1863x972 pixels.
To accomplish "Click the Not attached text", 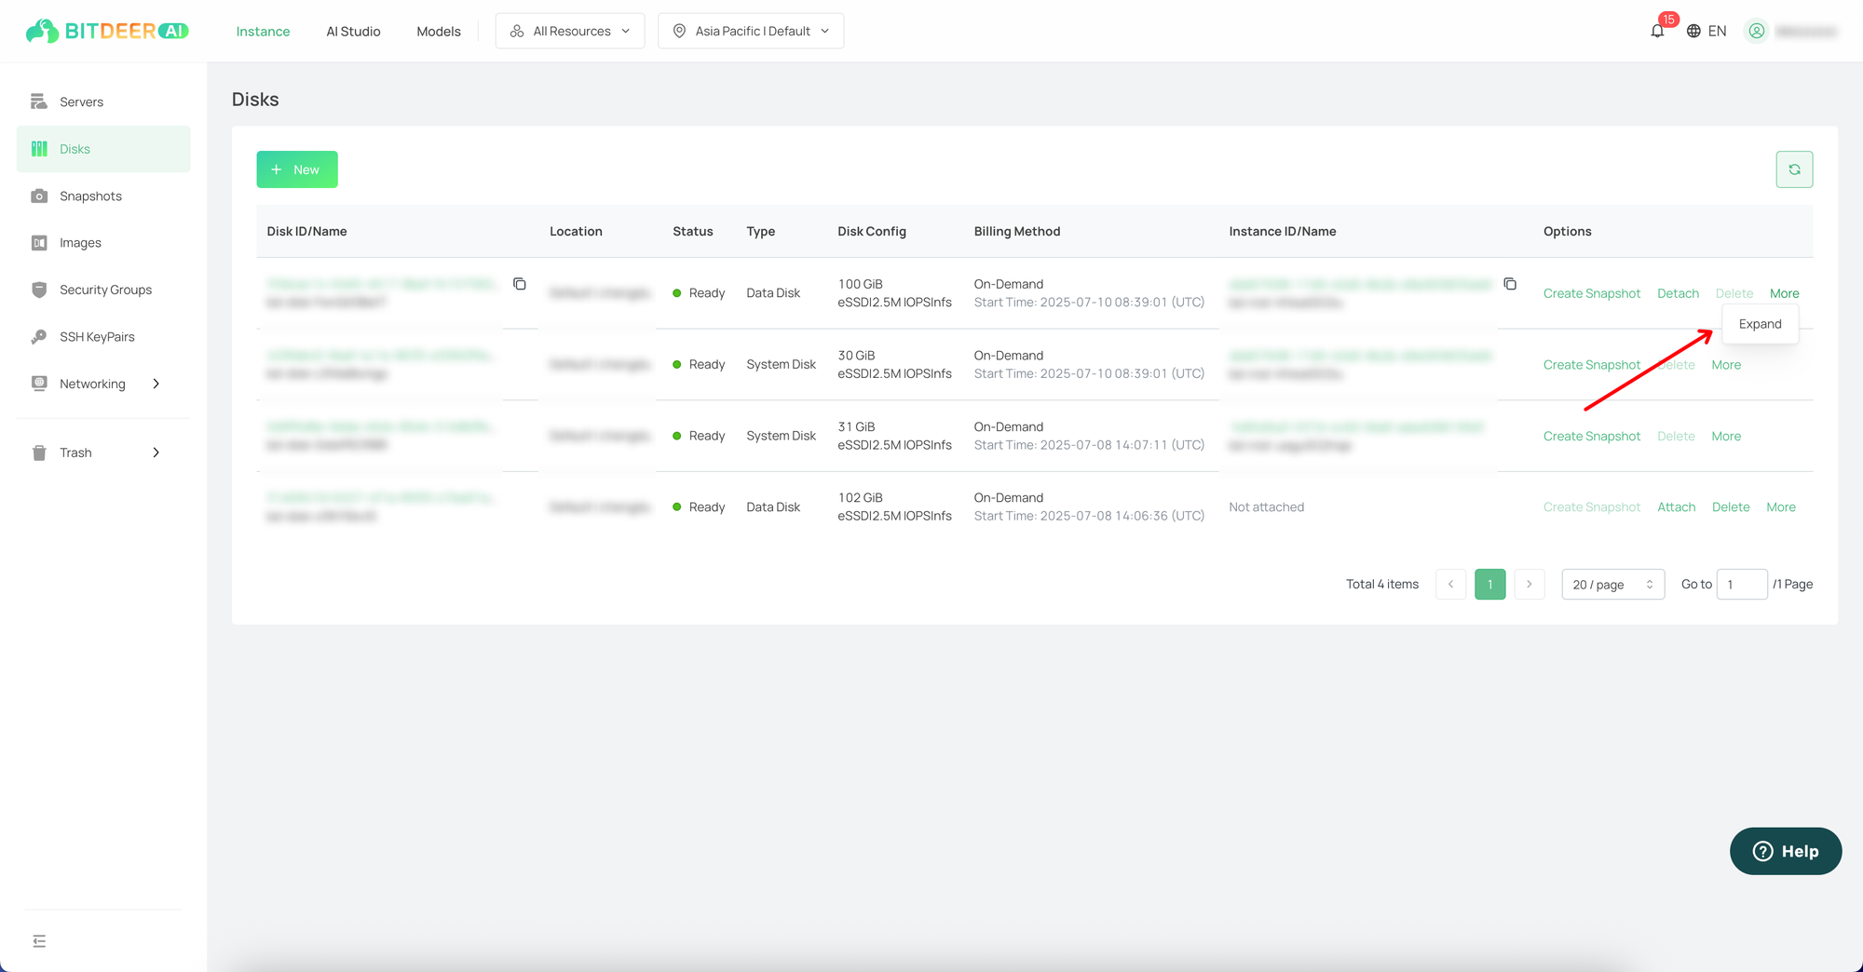I will click(1266, 507).
